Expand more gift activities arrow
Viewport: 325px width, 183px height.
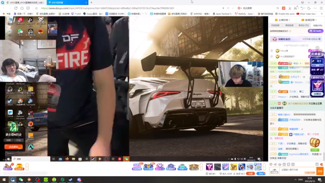pos(201,167)
